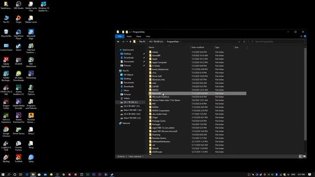Expand chevron after ProgramData in address bar

180,42
